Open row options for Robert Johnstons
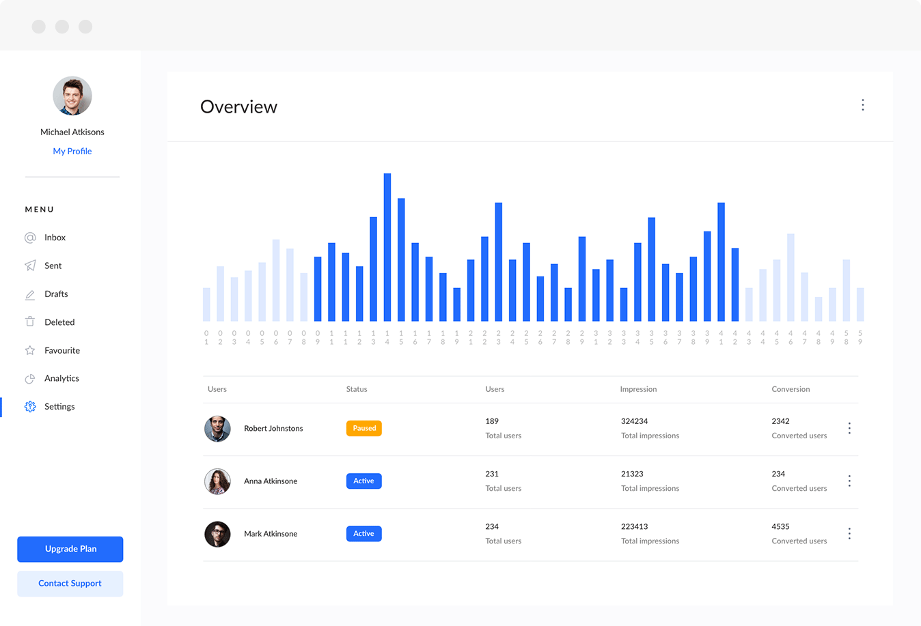The width and height of the screenshot is (921, 626). [x=849, y=428]
